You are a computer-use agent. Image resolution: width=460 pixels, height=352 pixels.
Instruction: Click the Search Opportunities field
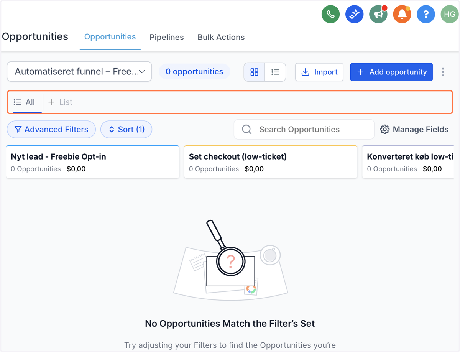[304, 130]
